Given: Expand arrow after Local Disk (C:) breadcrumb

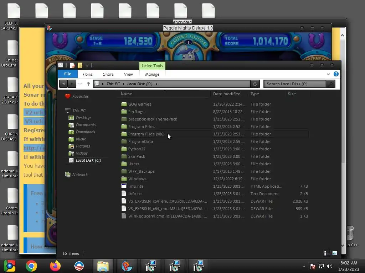Looking at the screenshot, I should click(156, 84).
